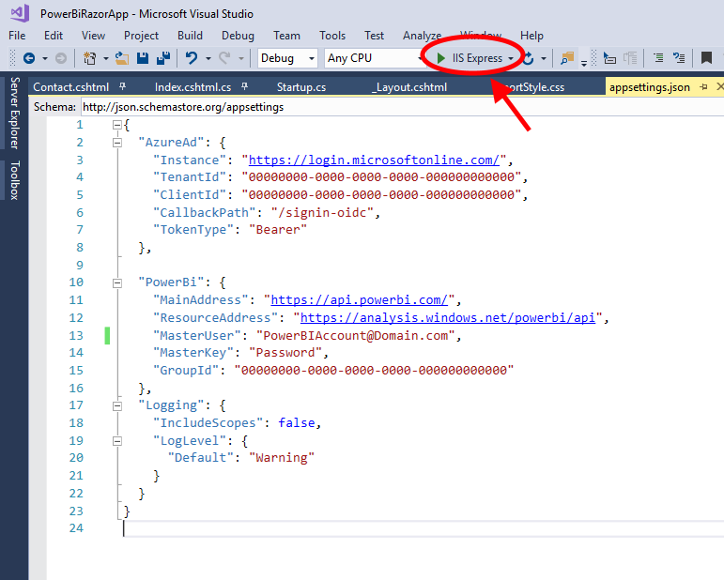724x580 pixels.
Task: Toggle pin on Index.cshtml.cs tab
Action: point(245,86)
